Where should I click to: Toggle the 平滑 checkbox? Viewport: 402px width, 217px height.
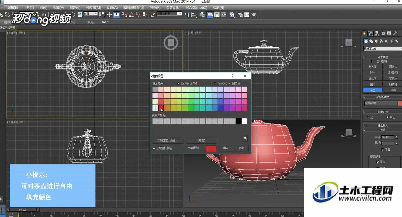pos(382,150)
